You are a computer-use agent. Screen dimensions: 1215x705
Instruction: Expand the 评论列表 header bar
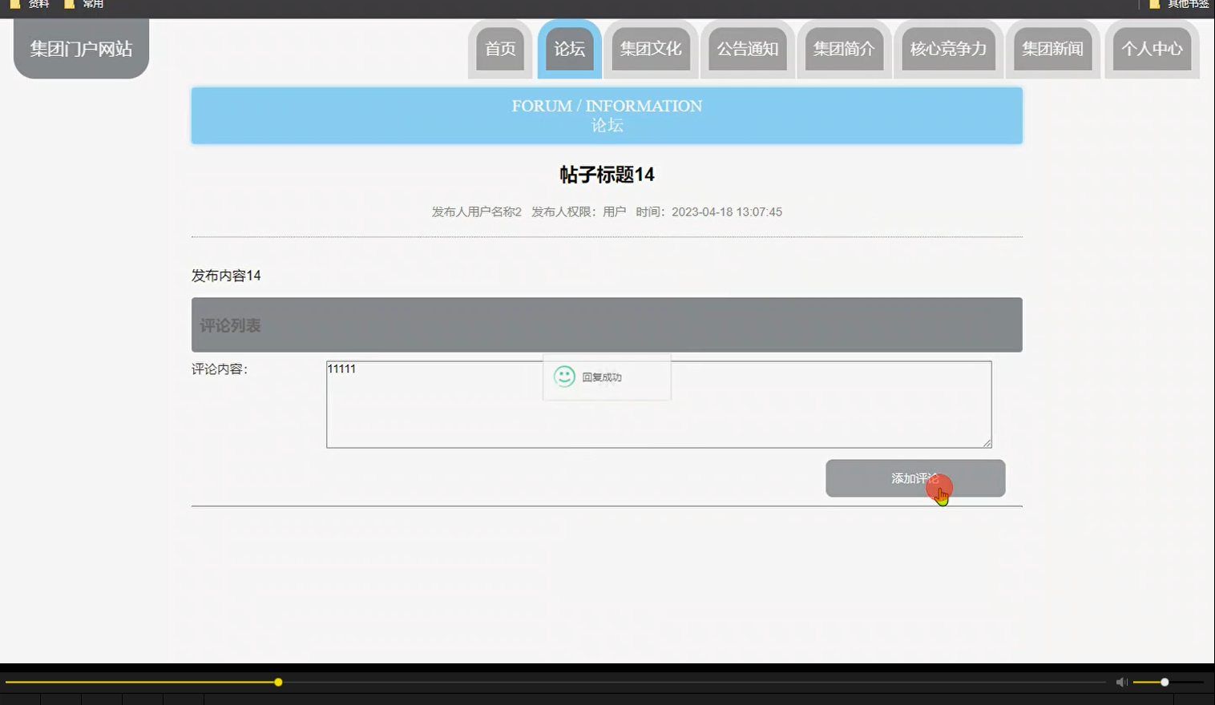(606, 324)
